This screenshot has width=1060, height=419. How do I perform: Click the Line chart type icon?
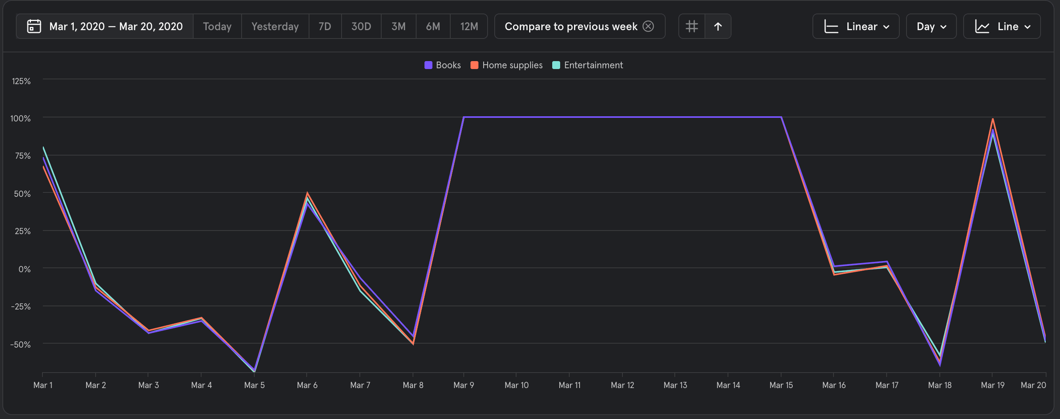[x=982, y=27]
